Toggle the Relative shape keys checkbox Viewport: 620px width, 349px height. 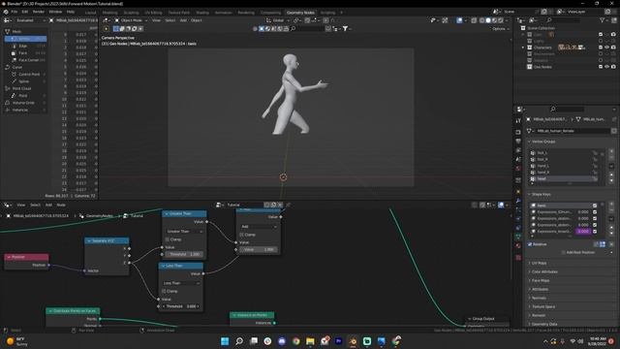tap(530, 244)
